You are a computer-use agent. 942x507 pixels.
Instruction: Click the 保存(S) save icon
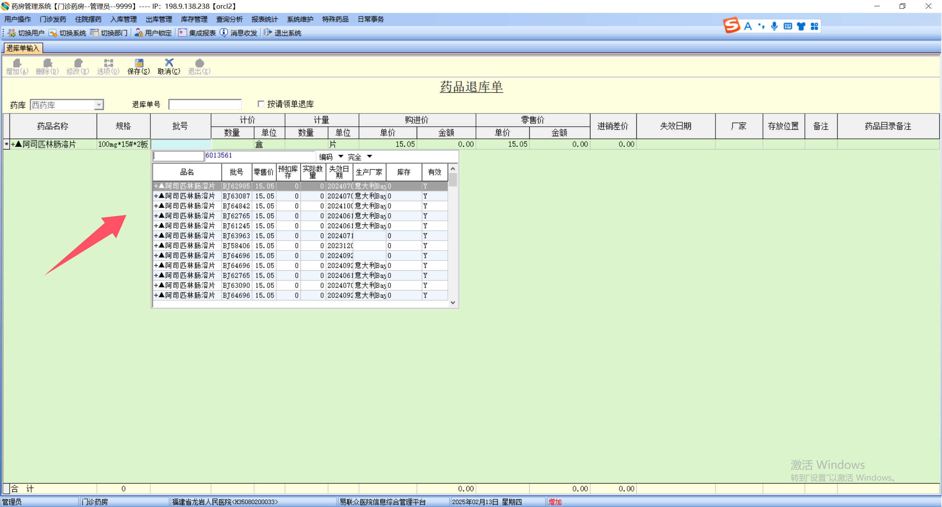139,64
